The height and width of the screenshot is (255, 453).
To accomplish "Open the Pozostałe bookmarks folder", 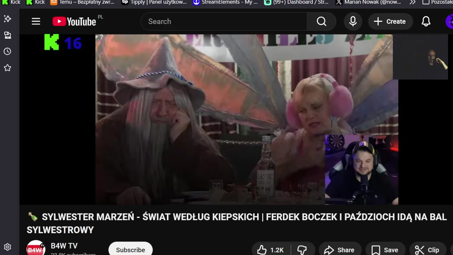I will [437, 2].
